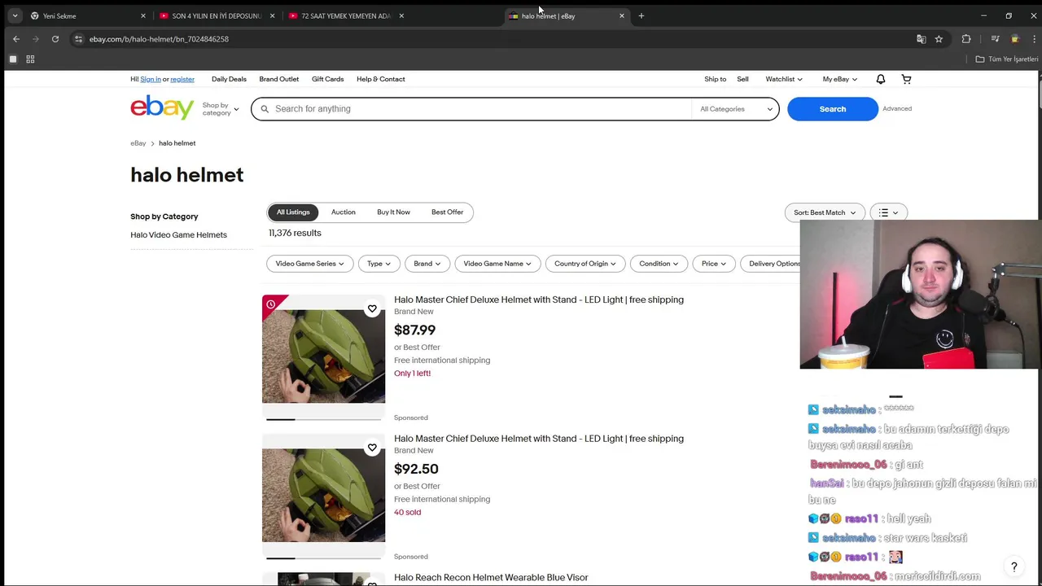This screenshot has height=586, width=1042.
Task: Click the Ship to link
Action: [x=716, y=79]
